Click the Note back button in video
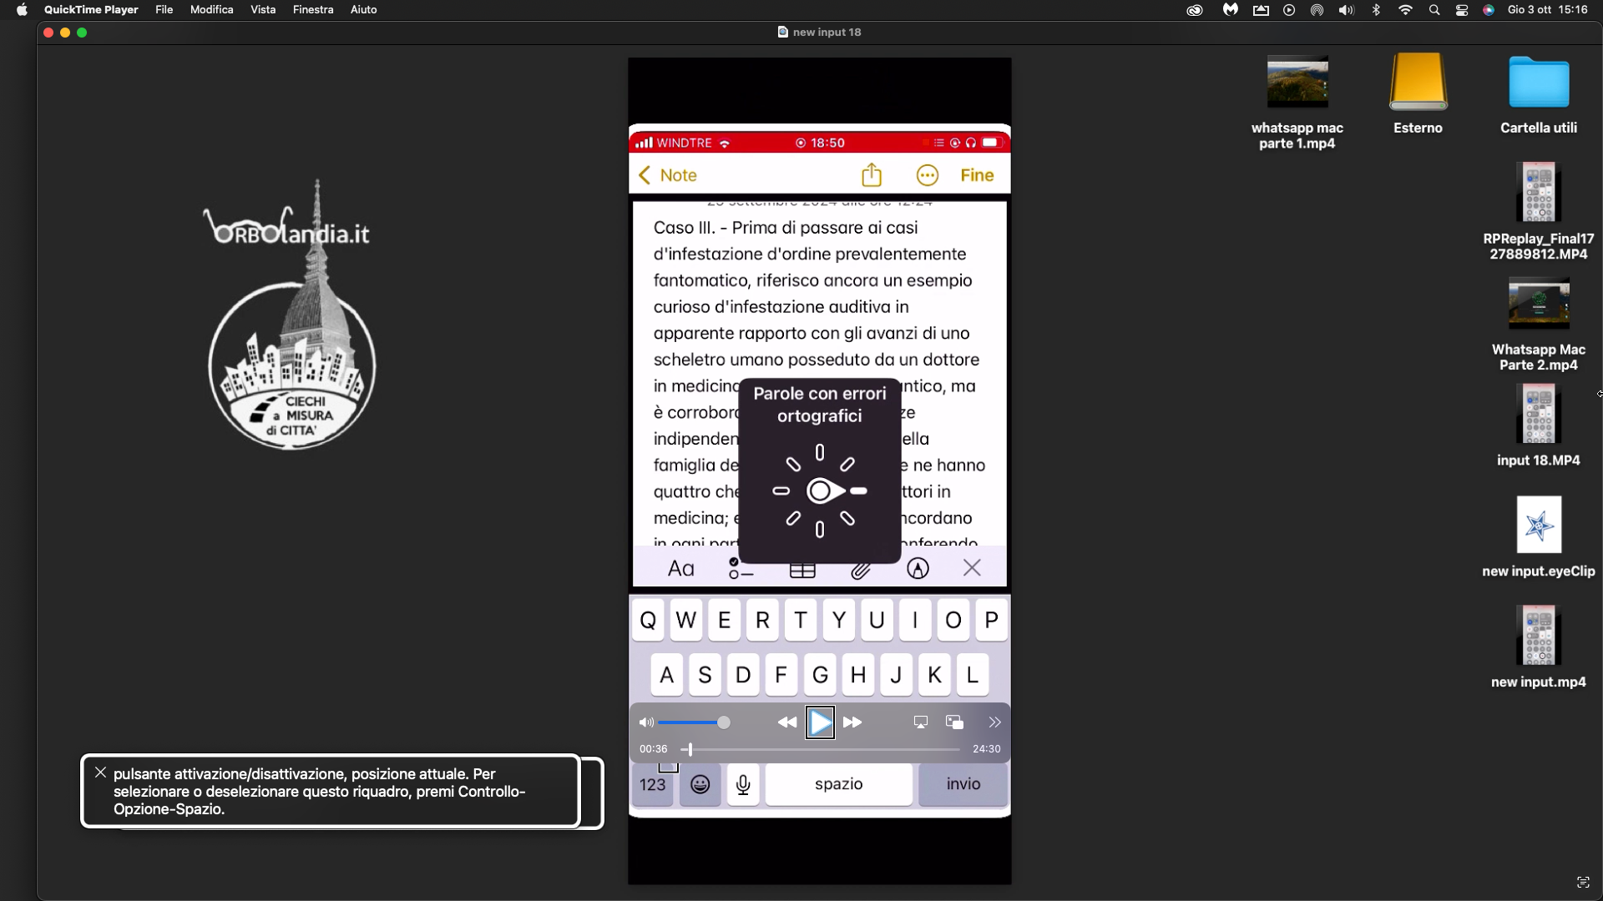The height and width of the screenshot is (901, 1603). pos(667,175)
